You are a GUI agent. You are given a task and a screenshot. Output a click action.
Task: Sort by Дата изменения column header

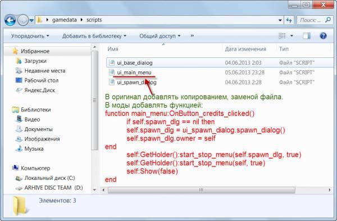point(245,49)
